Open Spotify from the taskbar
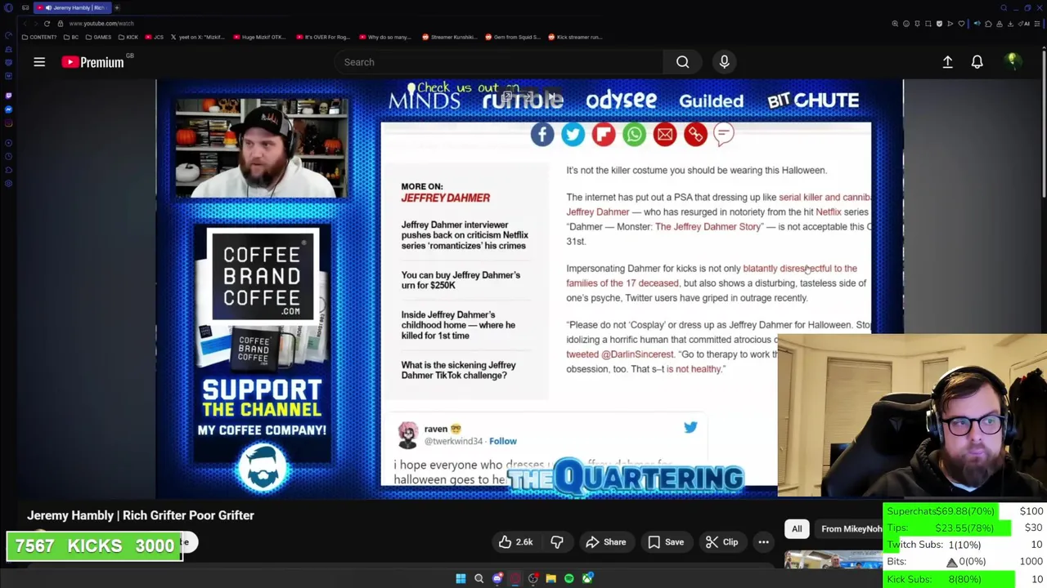This screenshot has width=1047, height=588. pyautogui.click(x=569, y=578)
